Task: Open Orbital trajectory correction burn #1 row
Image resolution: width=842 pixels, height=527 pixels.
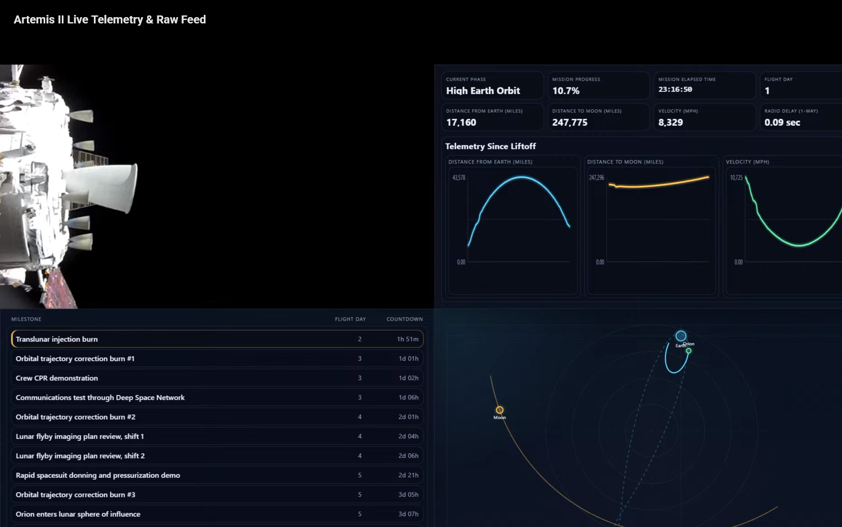Action: 217,358
